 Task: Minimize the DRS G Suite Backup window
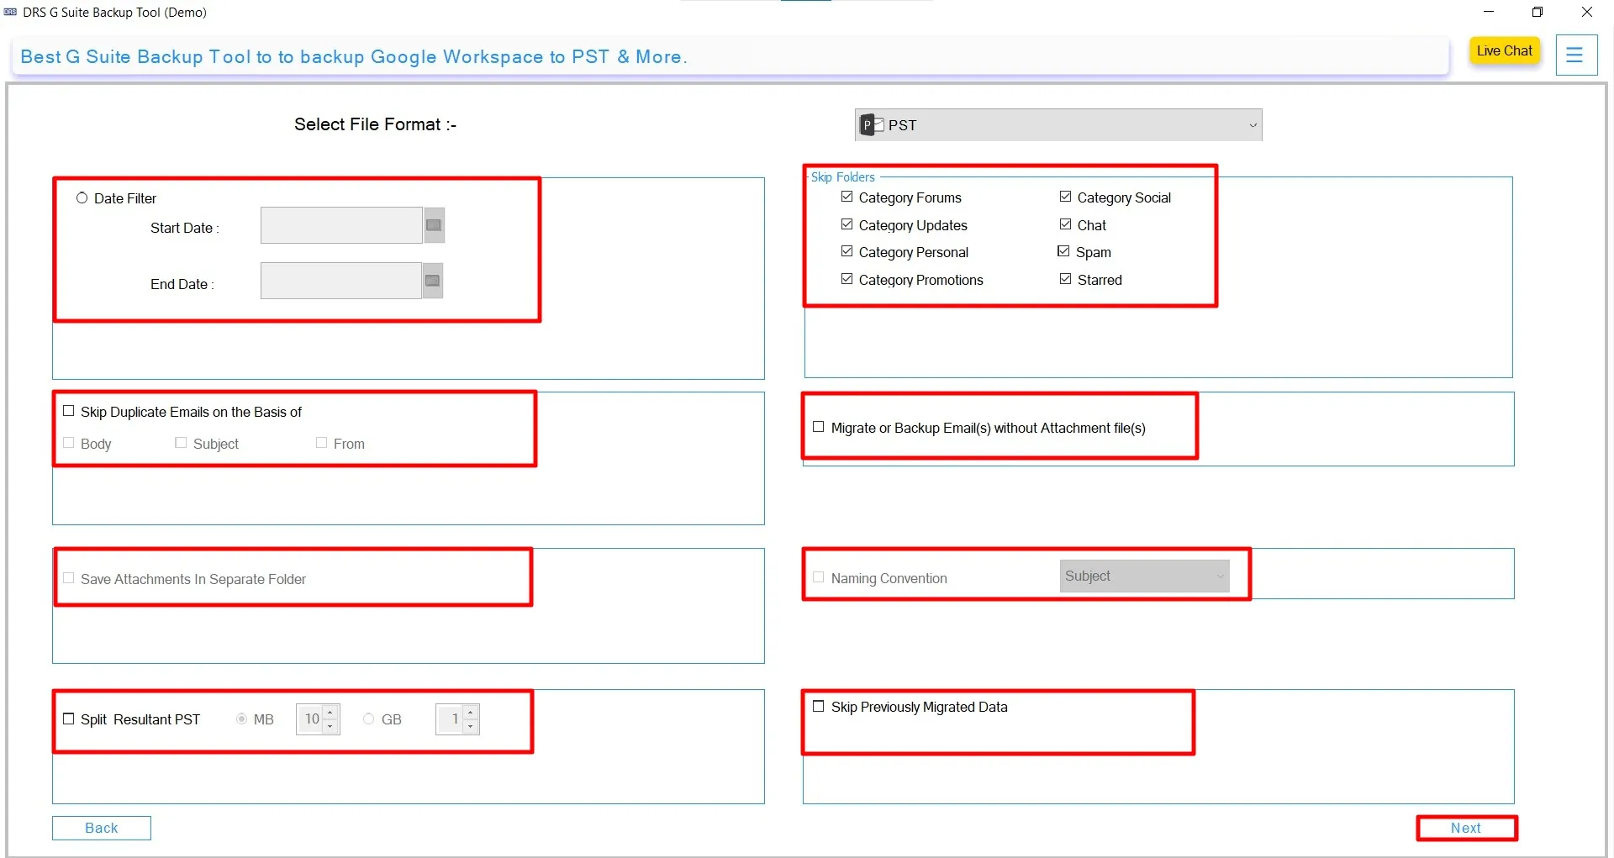click(x=1489, y=12)
